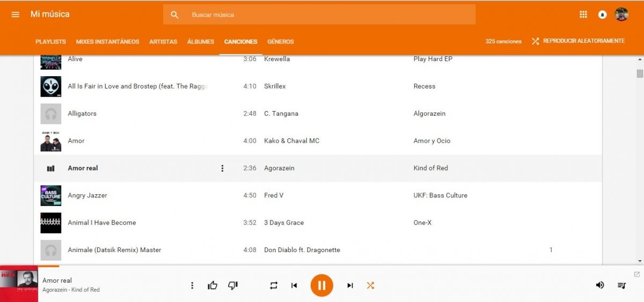Focus the Buscar música search field
Screen dimensions: 644x302
point(319,14)
